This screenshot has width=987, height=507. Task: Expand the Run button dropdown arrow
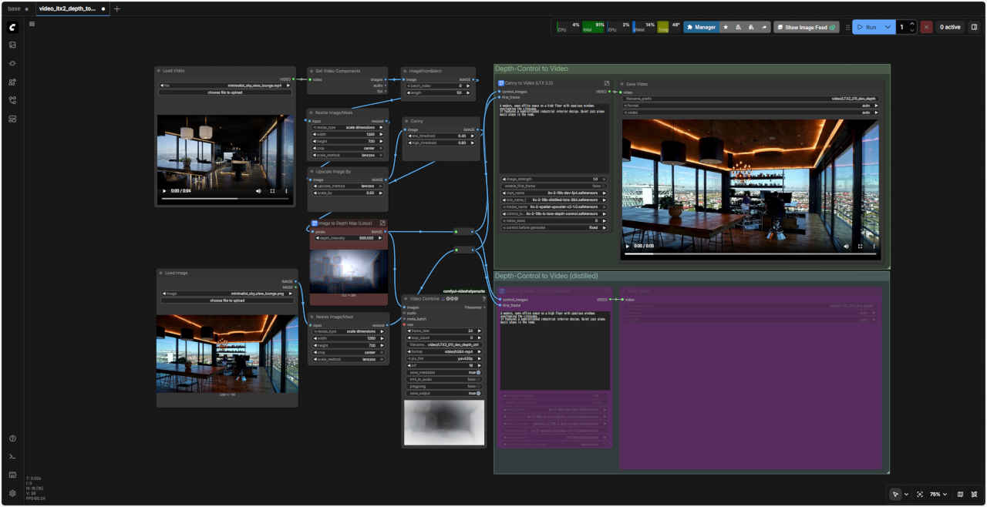pyautogui.click(x=888, y=27)
